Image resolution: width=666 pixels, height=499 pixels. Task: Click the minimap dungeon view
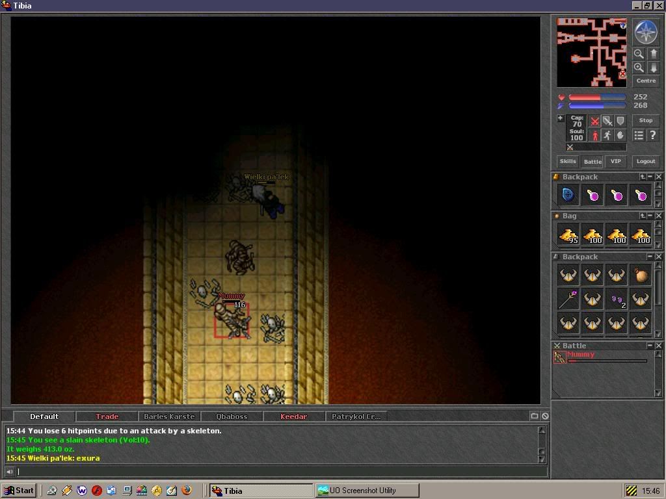click(x=592, y=53)
